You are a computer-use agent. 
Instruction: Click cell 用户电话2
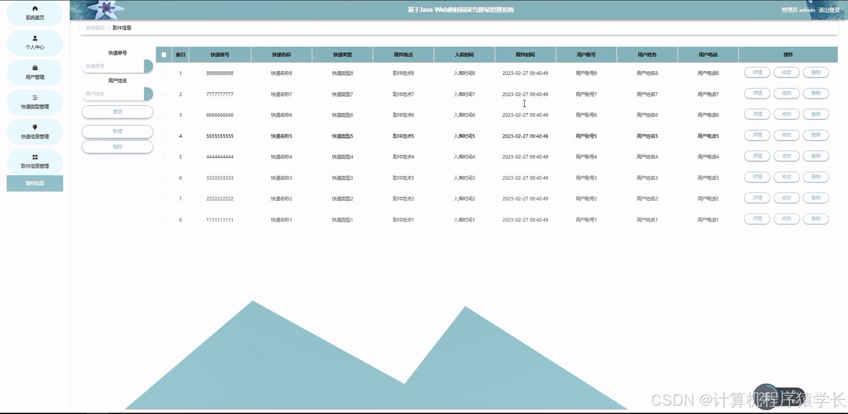pos(708,199)
